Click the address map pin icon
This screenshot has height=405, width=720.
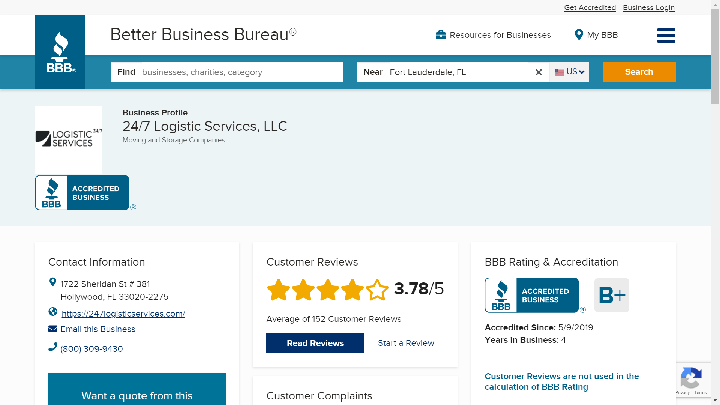[53, 282]
